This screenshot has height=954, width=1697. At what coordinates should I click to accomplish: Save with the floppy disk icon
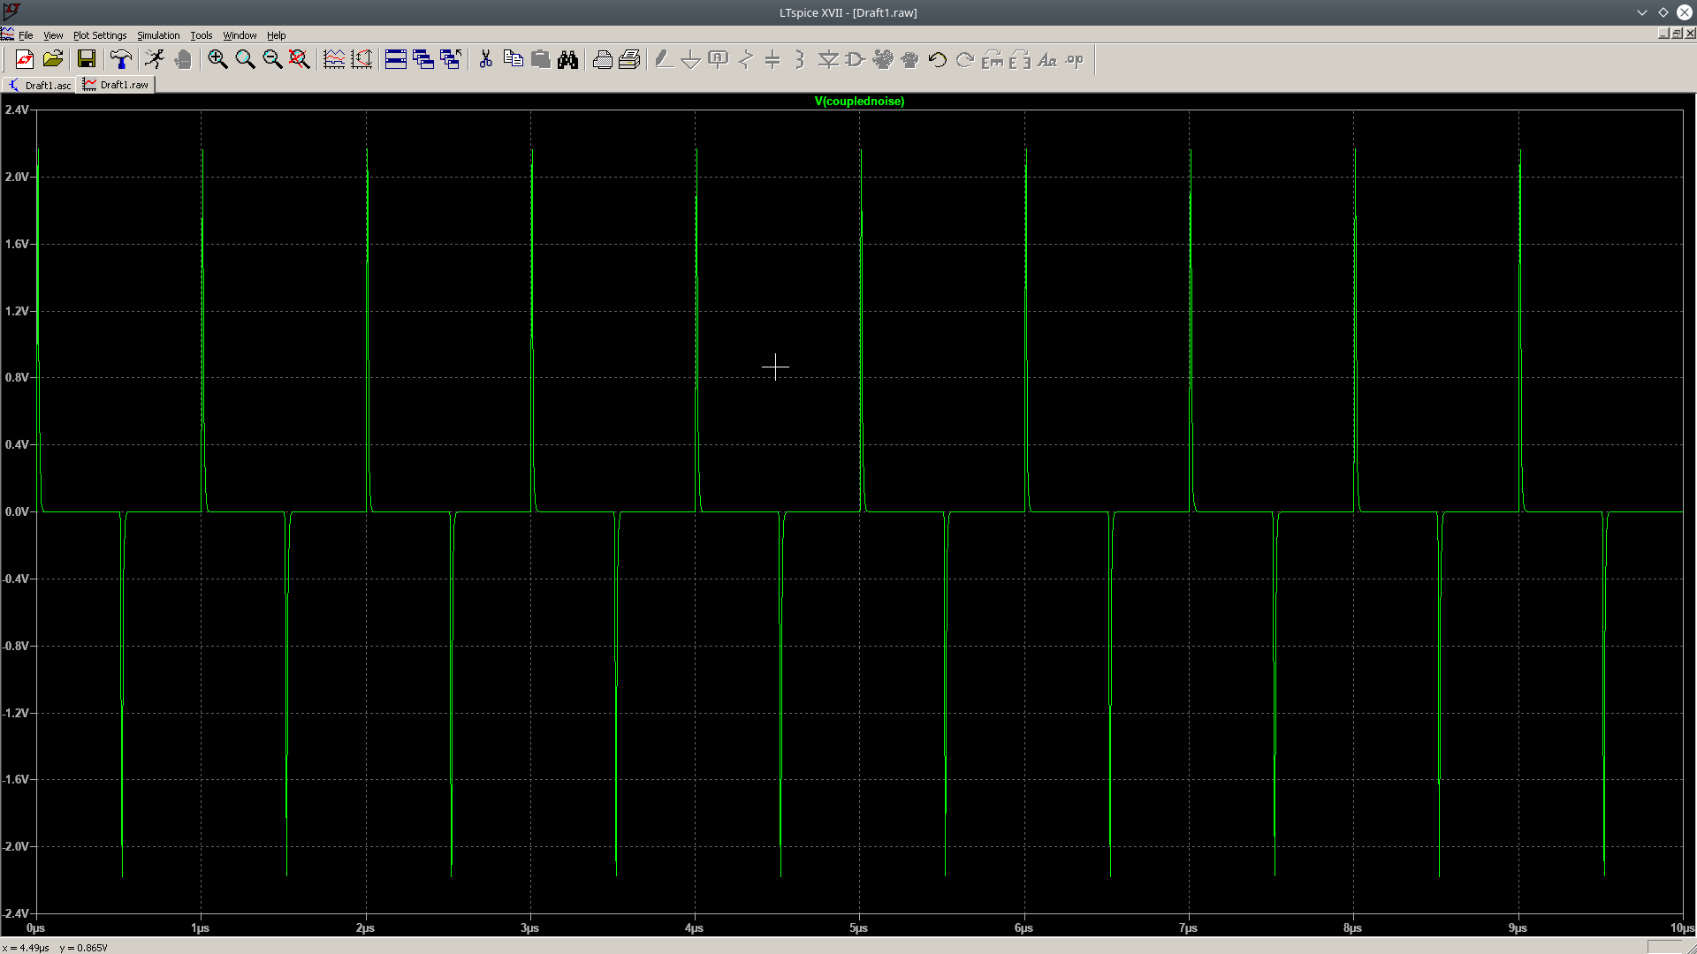87,59
